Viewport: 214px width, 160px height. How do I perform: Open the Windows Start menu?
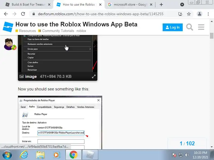click(7, 155)
